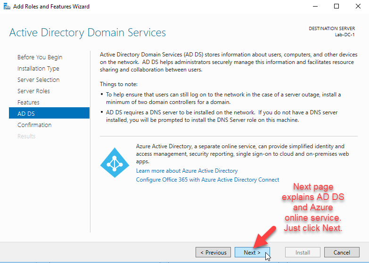Open the Features step
The image size is (369, 263).
(28, 102)
